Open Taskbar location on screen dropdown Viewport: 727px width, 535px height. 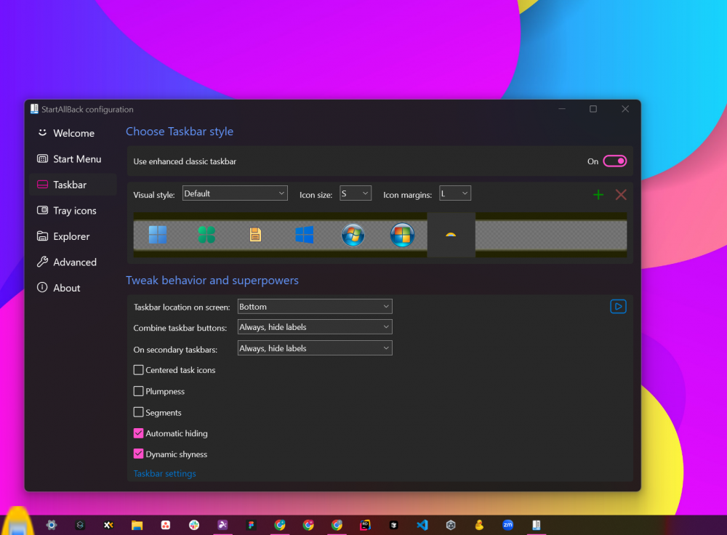point(315,307)
